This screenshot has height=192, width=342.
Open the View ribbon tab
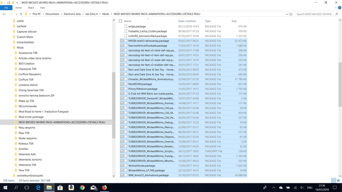point(42,8)
